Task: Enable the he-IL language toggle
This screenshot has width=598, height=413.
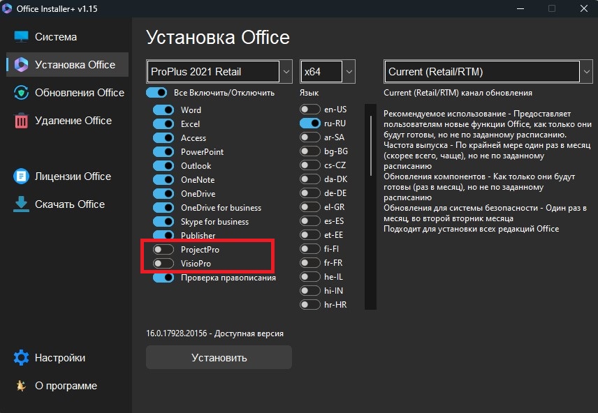Action: 309,276
